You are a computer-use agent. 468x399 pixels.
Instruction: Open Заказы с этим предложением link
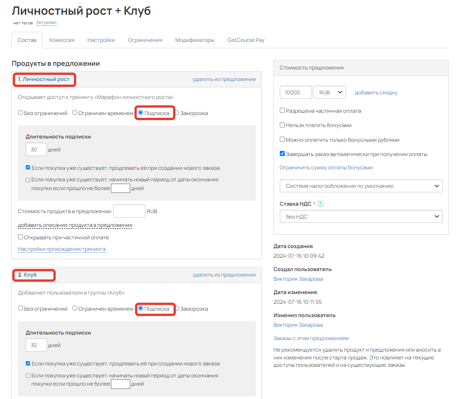click(311, 338)
